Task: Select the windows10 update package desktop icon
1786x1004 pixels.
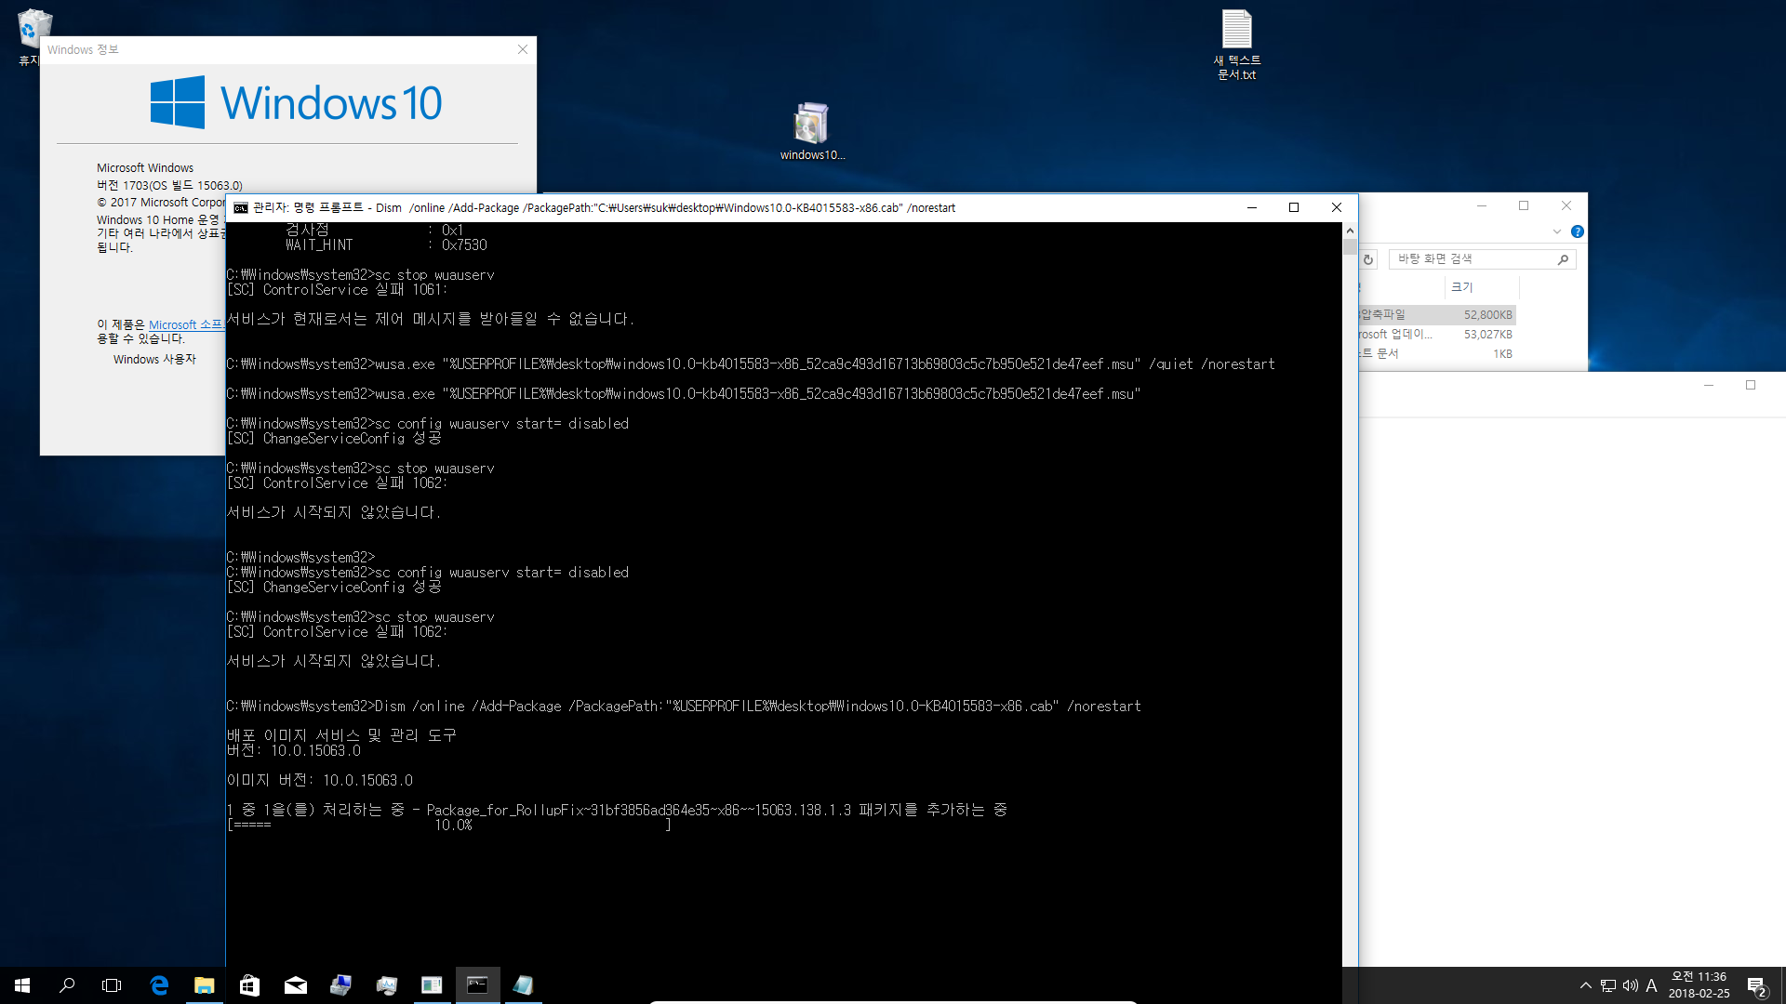Action: point(812,132)
